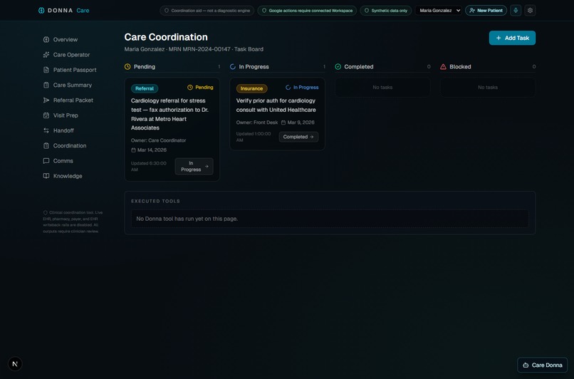Move referral task to In Progress

coord(194,166)
